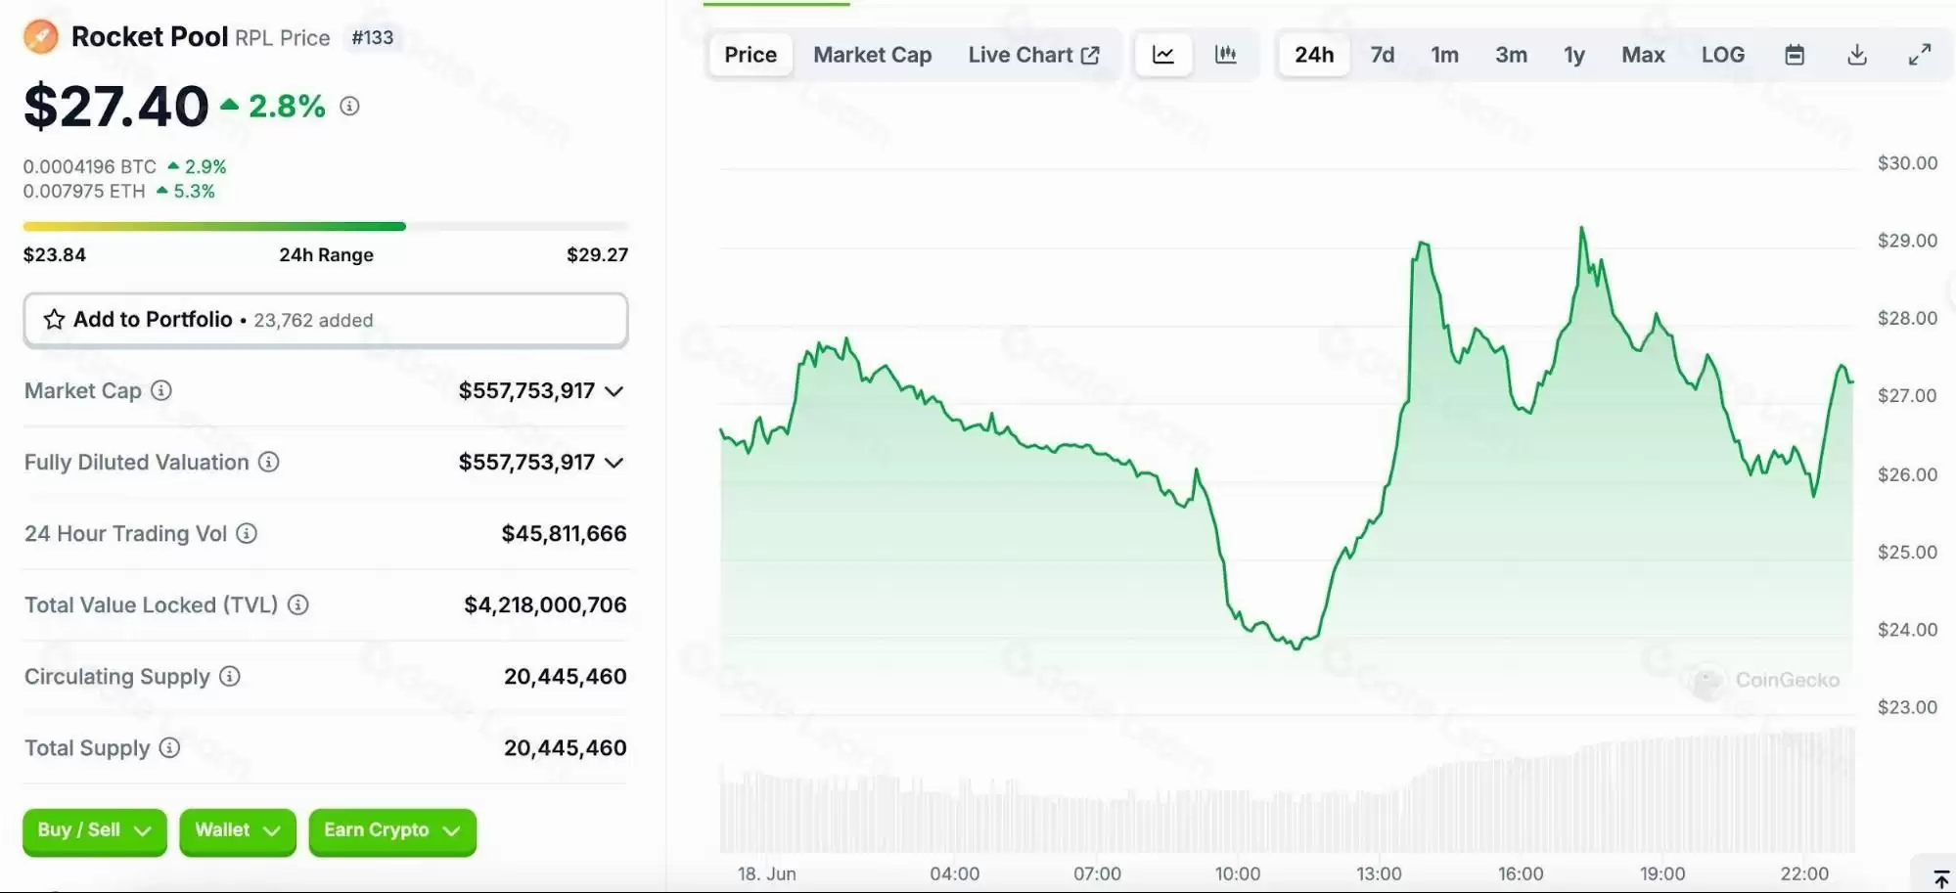1956x893 pixels.
Task: Click the Circulating Supply info icon
Action: [x=230, y=676]
